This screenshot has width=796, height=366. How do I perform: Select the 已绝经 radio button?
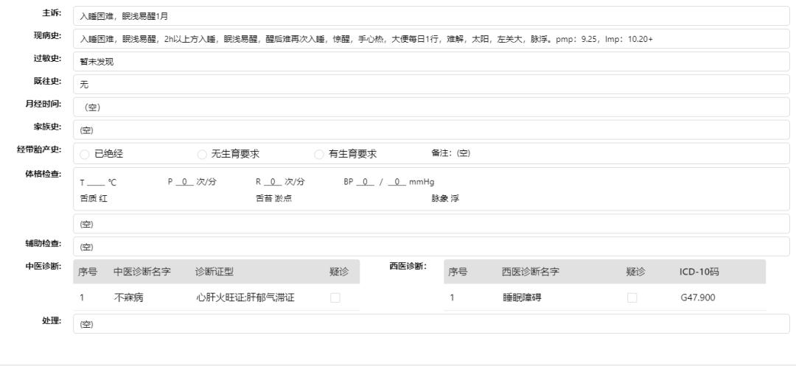(x=84, y=154)
